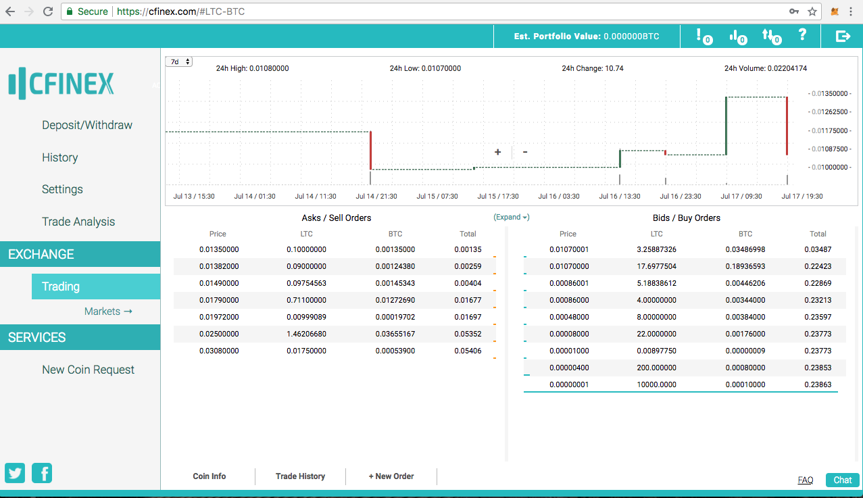
Task: Select ask order priced 0.02500000
Action: click(335, 334)
